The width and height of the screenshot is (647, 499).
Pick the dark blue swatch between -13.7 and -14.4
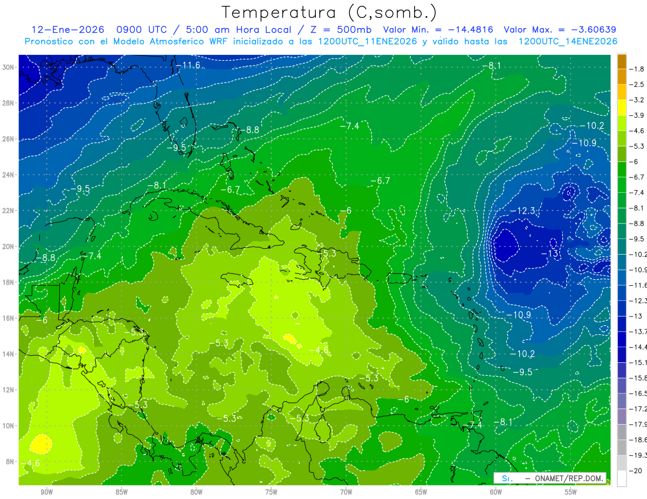622,339
